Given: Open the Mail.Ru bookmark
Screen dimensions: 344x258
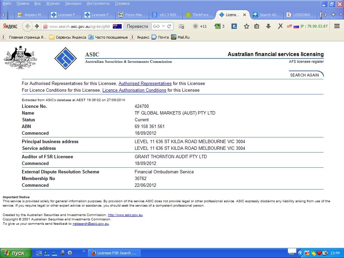Looking at the screenshot, I should point(180,37).
